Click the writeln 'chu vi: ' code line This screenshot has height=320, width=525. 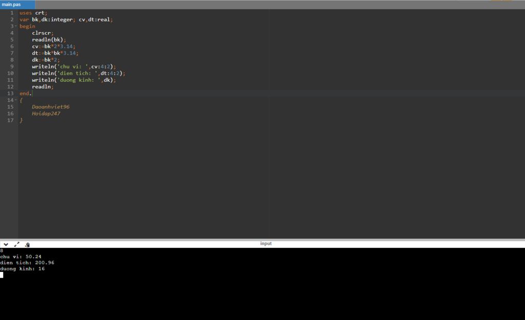click(74, 66)
